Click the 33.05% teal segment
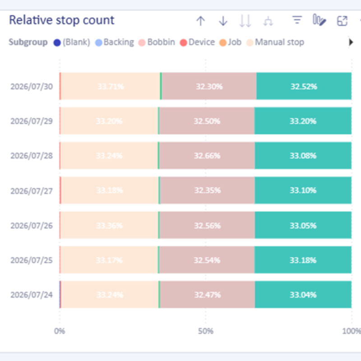 coord(303,225)
